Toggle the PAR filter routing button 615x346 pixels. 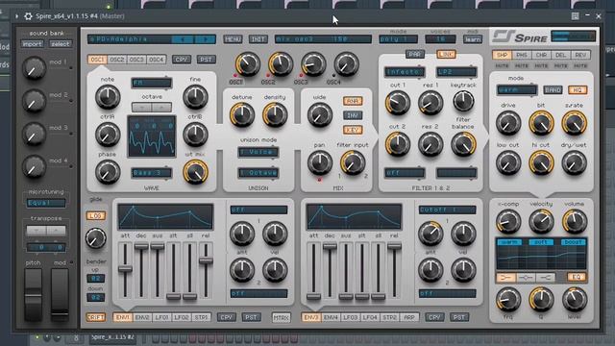(x=414, y=54)
